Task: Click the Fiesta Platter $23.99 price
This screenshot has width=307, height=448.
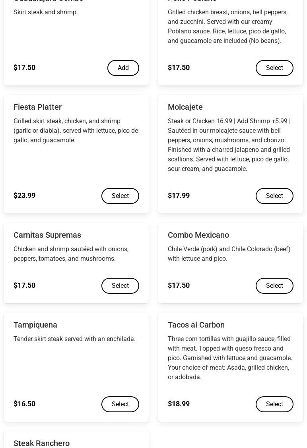Action: 25,196
